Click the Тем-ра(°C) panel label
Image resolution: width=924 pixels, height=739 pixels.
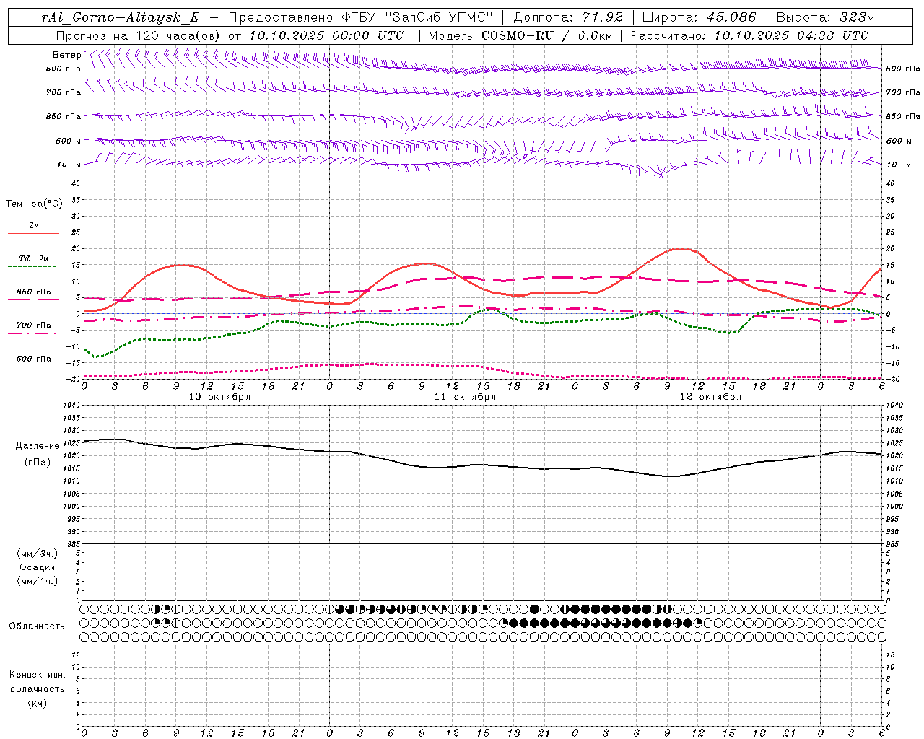click(x=34, y=204)
